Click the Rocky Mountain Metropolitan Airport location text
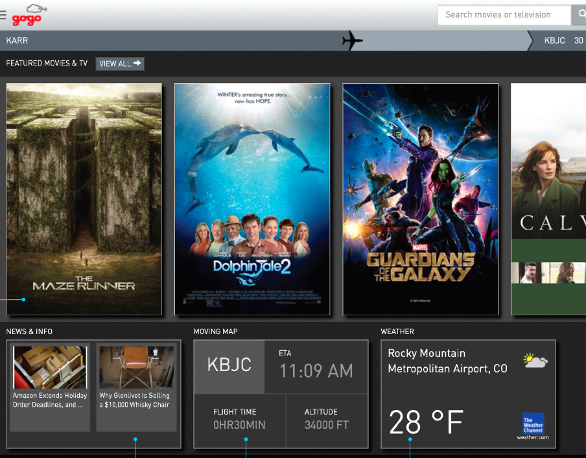Viewport: 586px width, 458px height. point(447,361)
